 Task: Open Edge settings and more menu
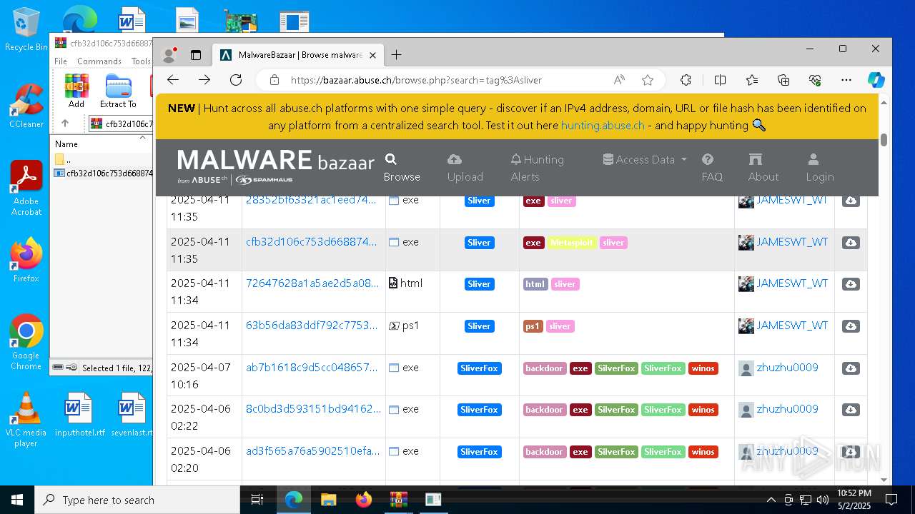pos(846,80)
